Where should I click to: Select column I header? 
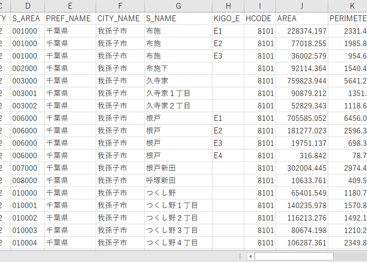point(260,6)
